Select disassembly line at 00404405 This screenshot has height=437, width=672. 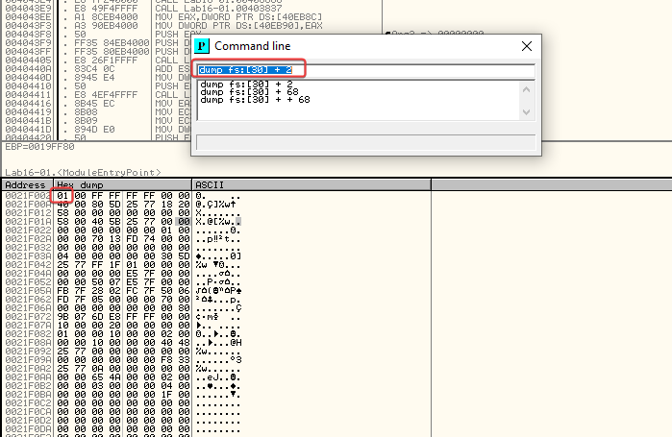28,61
